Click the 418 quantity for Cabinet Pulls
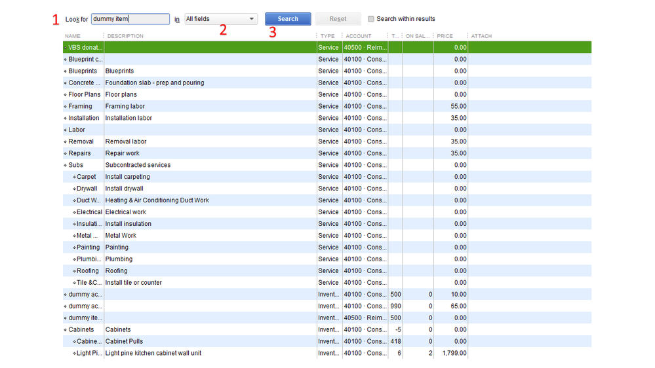The height and width of the screenshot is (368, 655). coord(395,341)
